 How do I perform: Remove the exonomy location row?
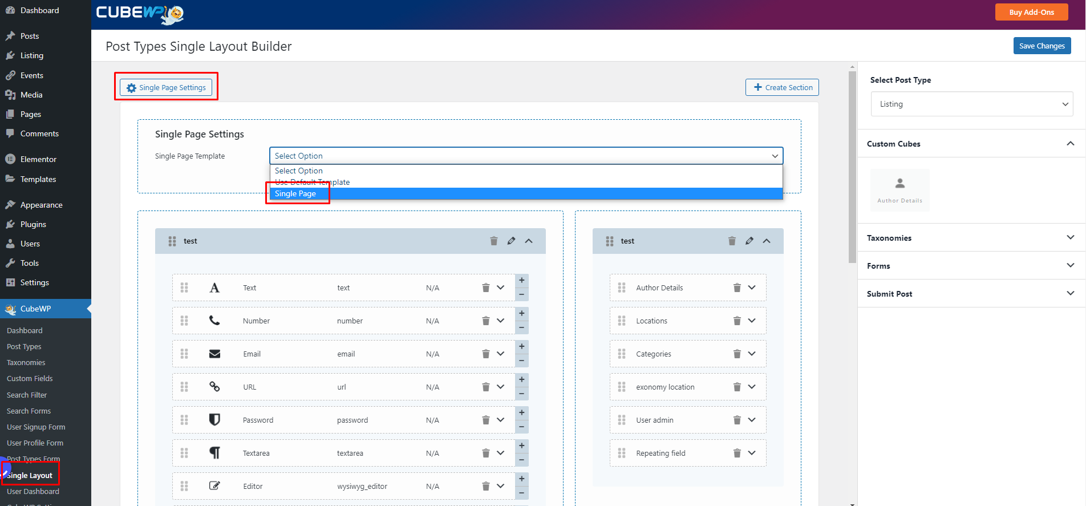(x=737, y=387)
